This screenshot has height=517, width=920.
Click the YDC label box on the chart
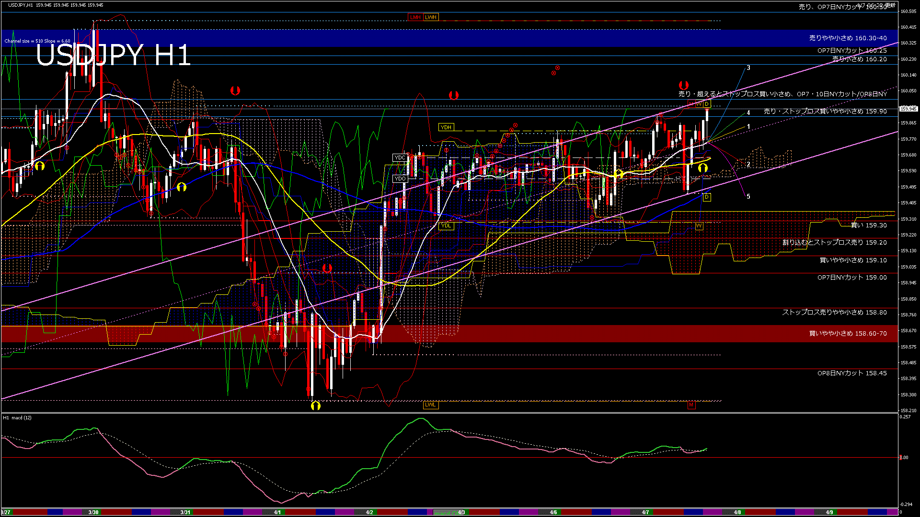coord(400,157)
